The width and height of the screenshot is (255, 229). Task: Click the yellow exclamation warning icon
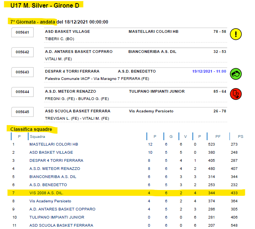pyautogui.click(x=236, y=34)
